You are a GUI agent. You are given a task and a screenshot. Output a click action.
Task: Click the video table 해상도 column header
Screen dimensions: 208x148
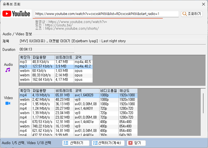click(x=128, y=91)
